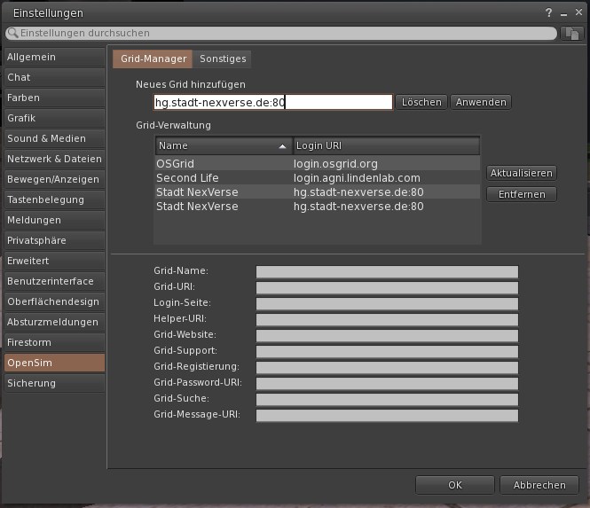This screenshot has height=508, width=590.
Task: Click the Grid-Registierung field
Action: [x=387, y=367]
